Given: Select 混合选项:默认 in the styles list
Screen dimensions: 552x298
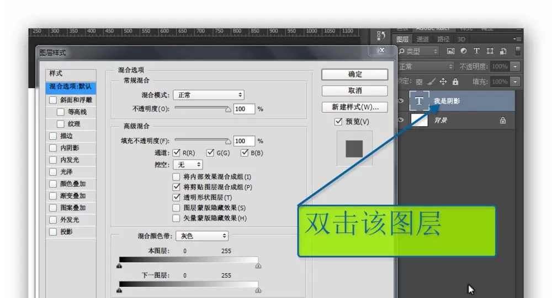Looking at the screenshot, I should click(x=71, y=87).
